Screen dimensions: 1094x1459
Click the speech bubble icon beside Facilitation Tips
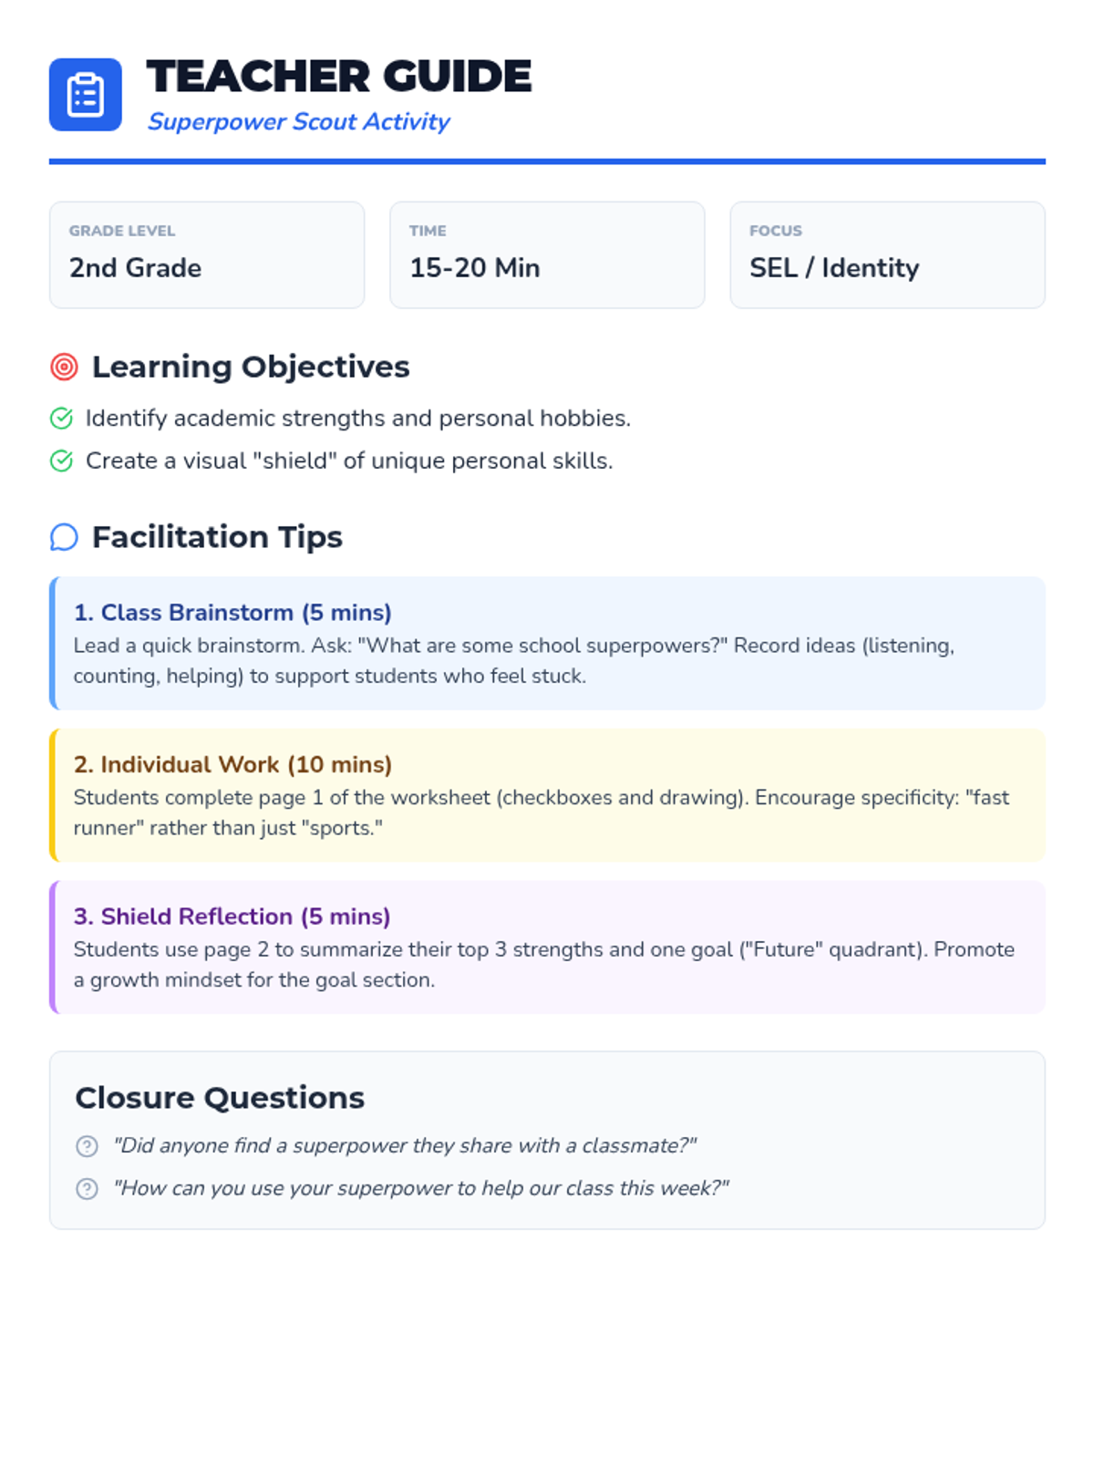[x=64, y=537]
